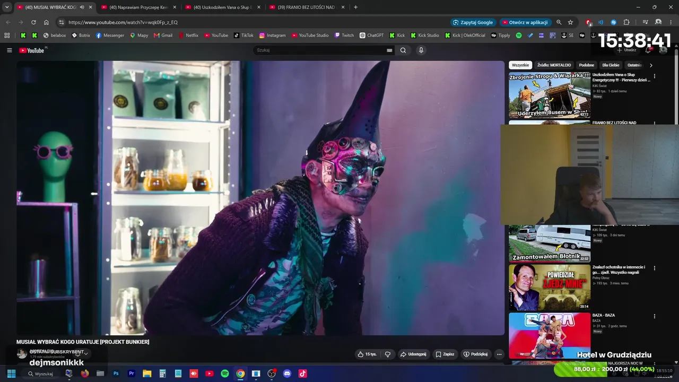This screenshot has width=679, height=382.
Task: Open the Zbrojenie Stropu video thumbnail
Action: (550, 95)
